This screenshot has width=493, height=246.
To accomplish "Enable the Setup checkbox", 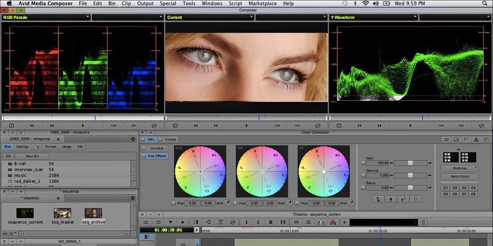I will [363, 188].
